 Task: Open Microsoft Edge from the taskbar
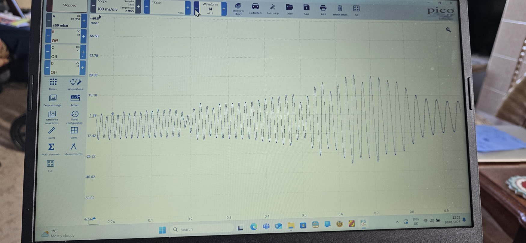click(x=254, y=227)
